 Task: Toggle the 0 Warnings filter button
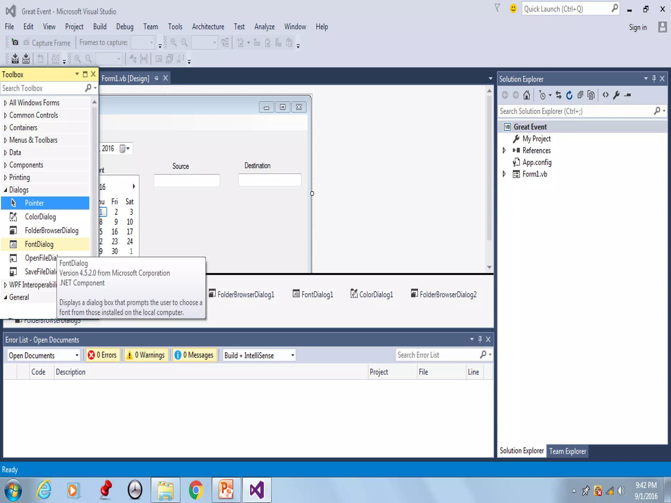(146, 355)
